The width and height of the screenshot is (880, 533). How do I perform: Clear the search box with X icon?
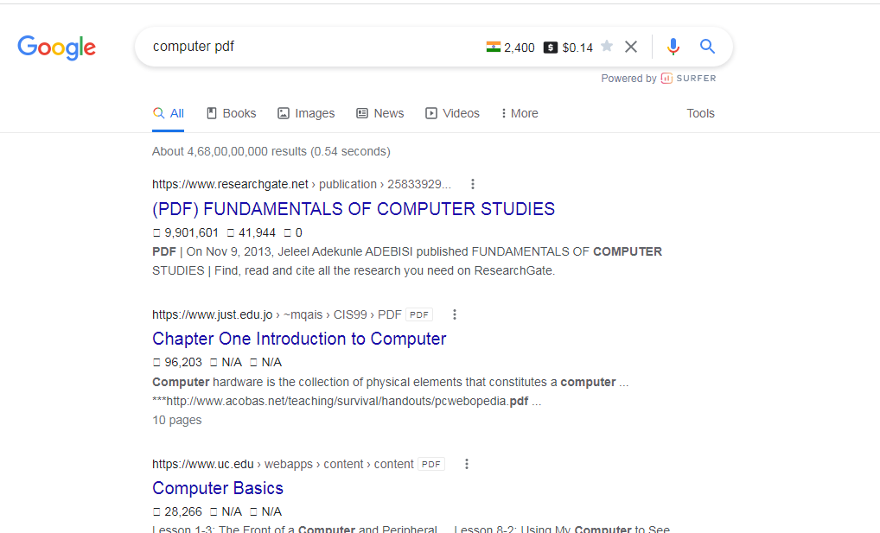[631, 47]
